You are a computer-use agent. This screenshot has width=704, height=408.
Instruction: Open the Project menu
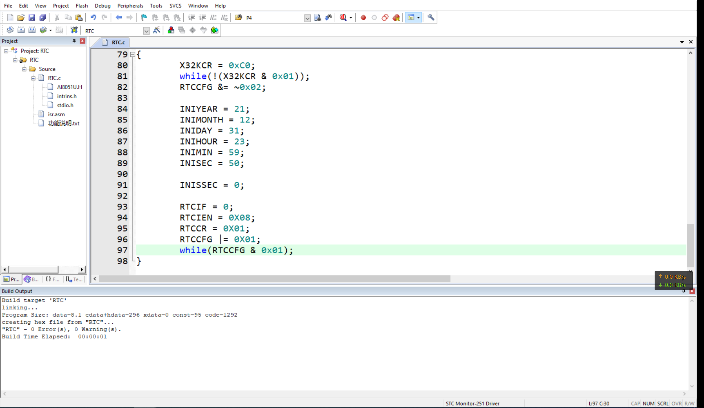[x=61, y=5]
